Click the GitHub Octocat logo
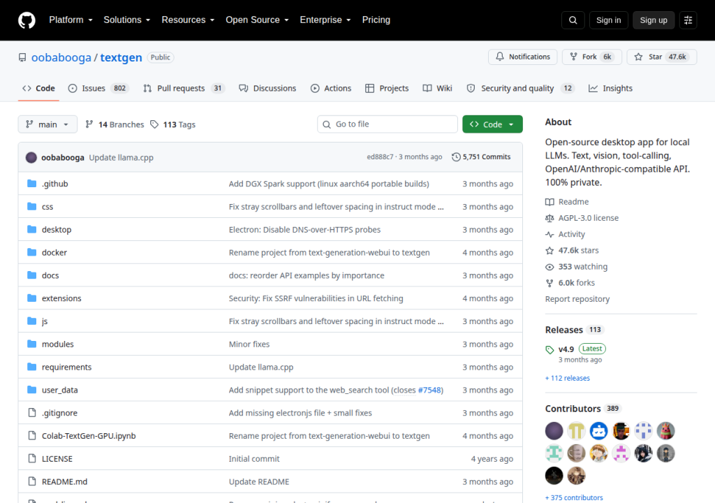 (27, 20)
